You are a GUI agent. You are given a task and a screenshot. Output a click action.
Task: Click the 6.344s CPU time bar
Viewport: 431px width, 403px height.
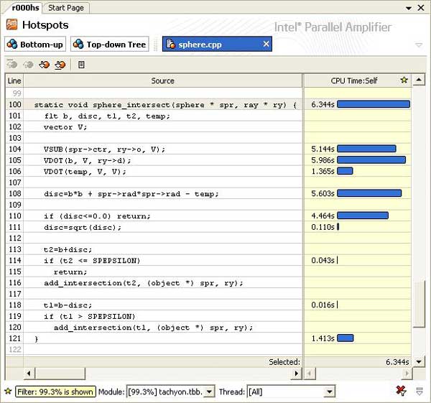(374, 104)
